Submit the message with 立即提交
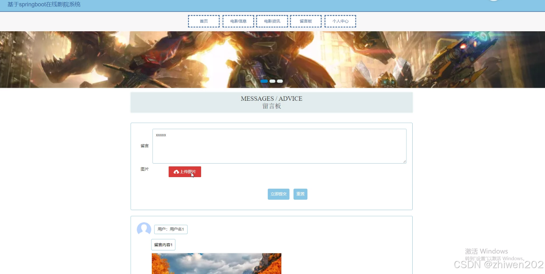The width and height of the screenshot is (545, 274). pyautogui.click(x=279, y=194)
